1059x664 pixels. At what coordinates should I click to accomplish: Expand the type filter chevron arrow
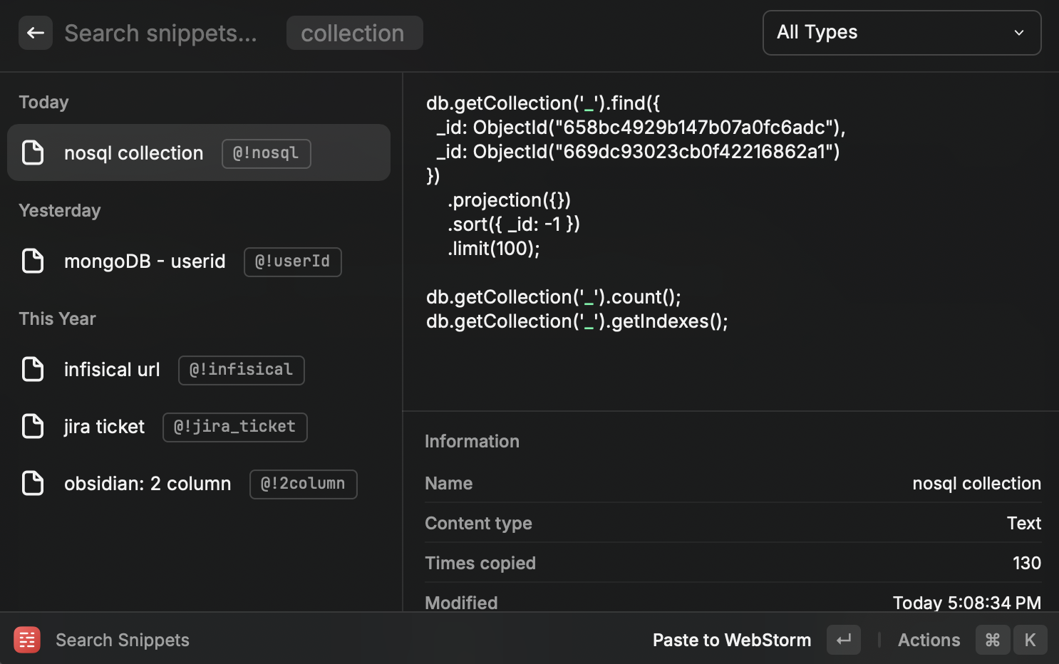1018,33
